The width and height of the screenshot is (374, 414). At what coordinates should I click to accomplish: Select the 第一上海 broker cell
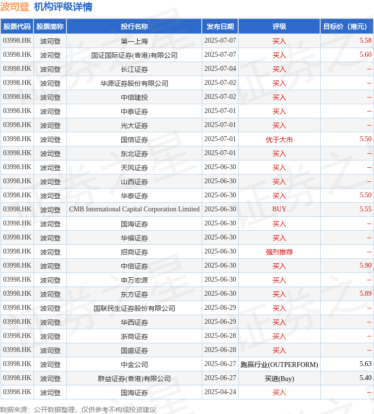click(134, 41)
